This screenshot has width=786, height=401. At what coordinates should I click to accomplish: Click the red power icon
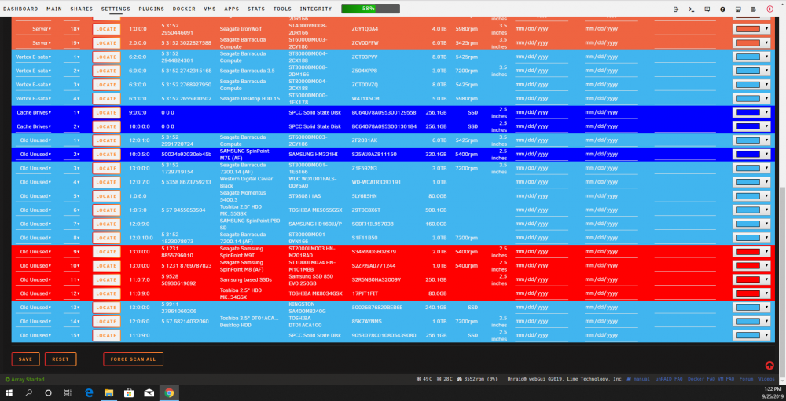770,9
